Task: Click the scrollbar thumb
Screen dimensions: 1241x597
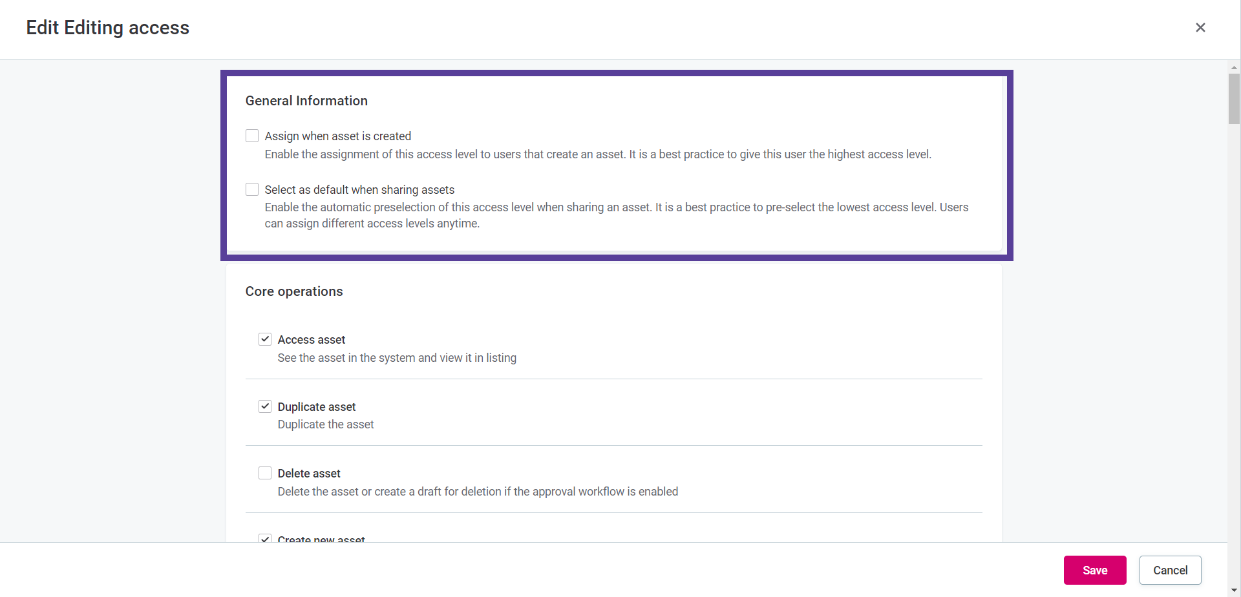Action: point(1234,98)
